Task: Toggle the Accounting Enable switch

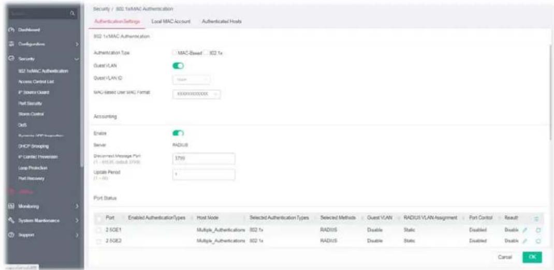Action: (178, 133)
